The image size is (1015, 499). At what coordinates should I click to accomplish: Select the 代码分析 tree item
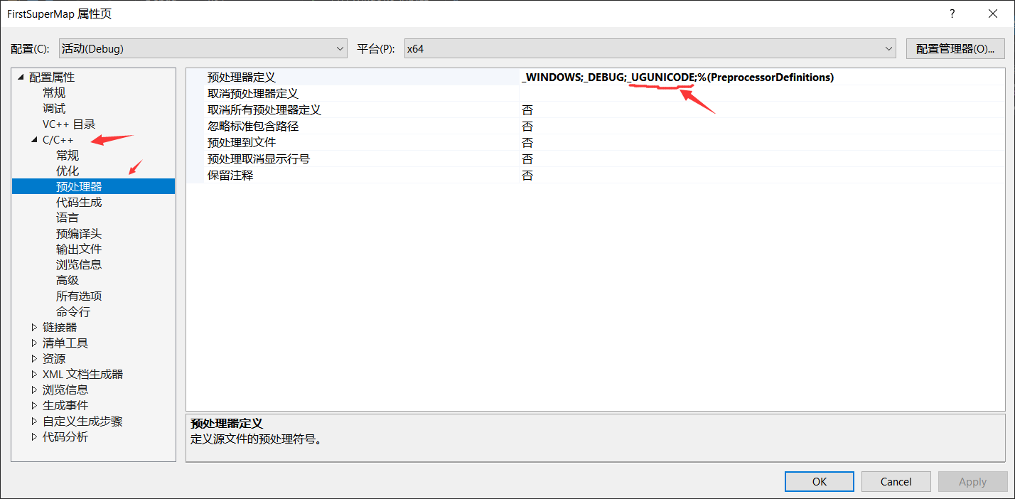click(x=65, y=436)
